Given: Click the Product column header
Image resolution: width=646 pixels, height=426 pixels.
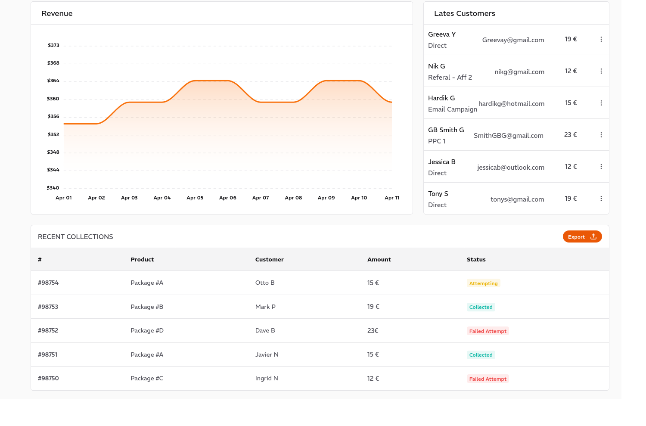Looking at the screenshot, I should (142, 259).
